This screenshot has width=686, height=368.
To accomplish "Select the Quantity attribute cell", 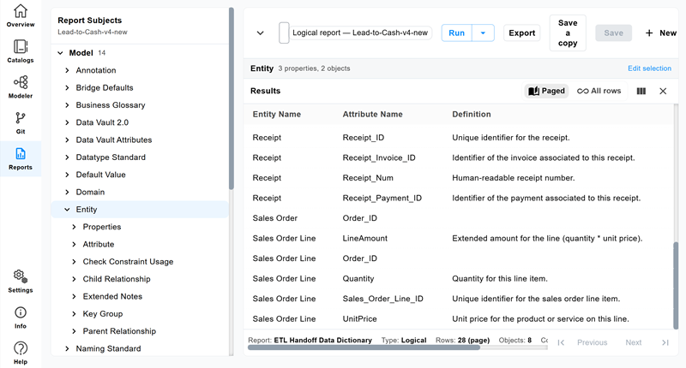I will pyautogui.click(x=358, y=278).
